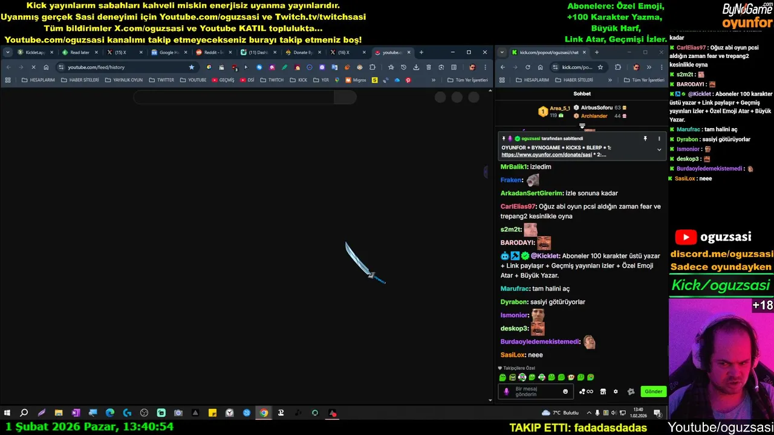The image size is (774, 435).
Task: Open home page in Kick chat window
Action: click(x=540, y=67)
